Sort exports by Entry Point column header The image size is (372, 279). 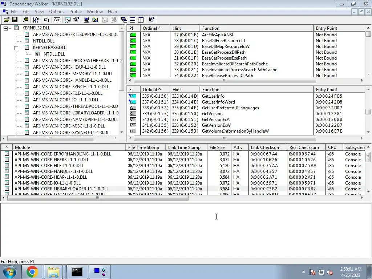(x=340, y=90)
